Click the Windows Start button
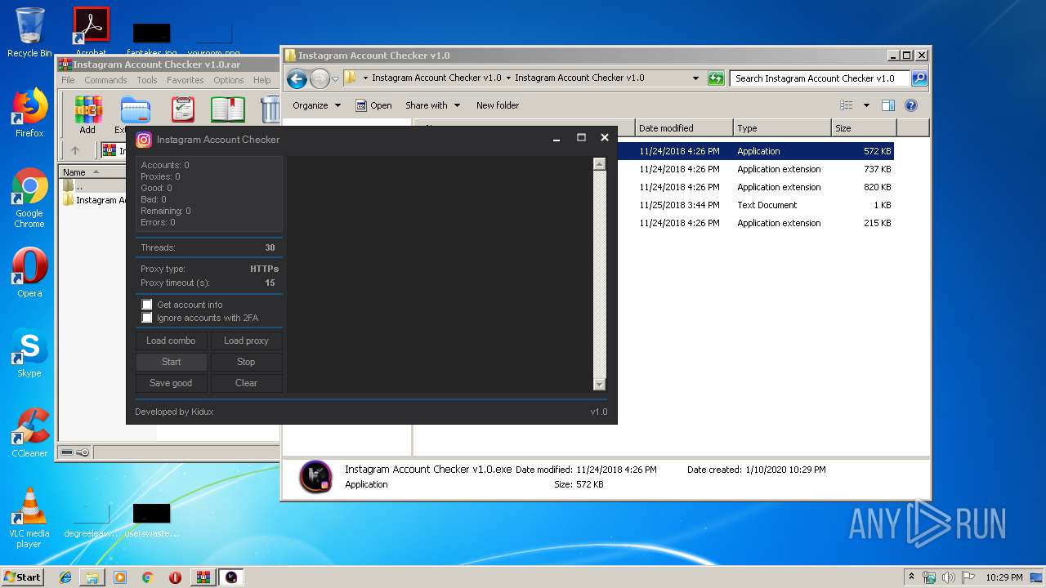Image resolution: width=1046 pixels, height=588 pixels. pyautogui.click(x=23, y=577)
